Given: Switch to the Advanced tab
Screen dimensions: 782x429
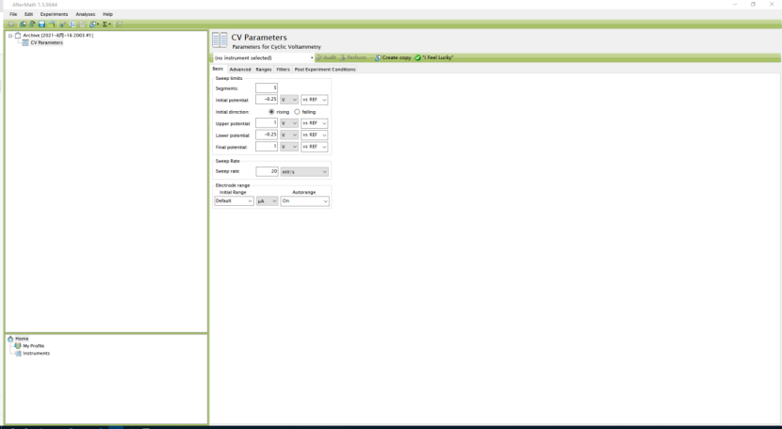Looking at the screenshot, I should click(240, 70).
